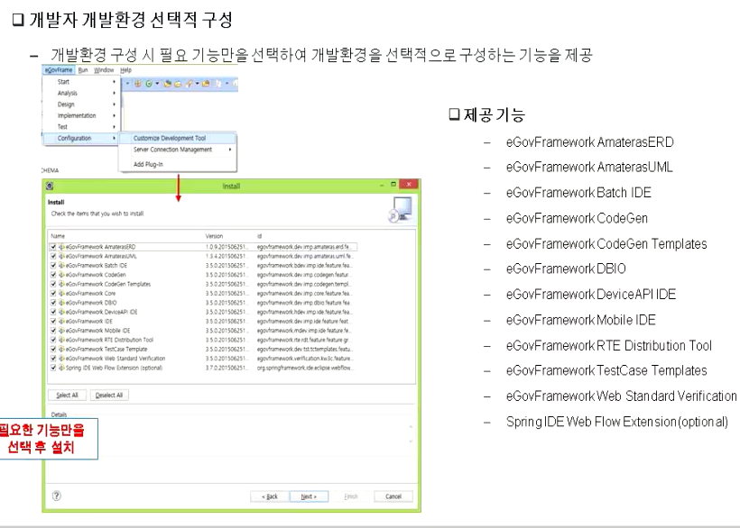Viewport: 740px width, 528px height.
Task: Click the open folder toolbar icon
Action: [178, 84]
